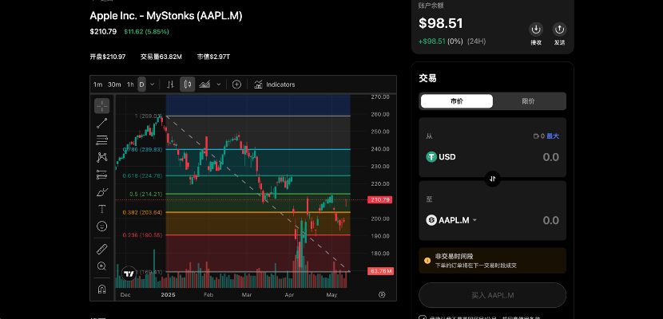Click the USD Tether token icon
This screenshot has width=663, height=319.
[431, 157]
